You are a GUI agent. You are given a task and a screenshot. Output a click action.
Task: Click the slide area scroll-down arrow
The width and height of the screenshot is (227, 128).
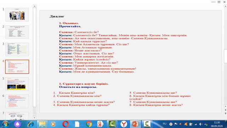pyautogui.click(x=226, y=106)
